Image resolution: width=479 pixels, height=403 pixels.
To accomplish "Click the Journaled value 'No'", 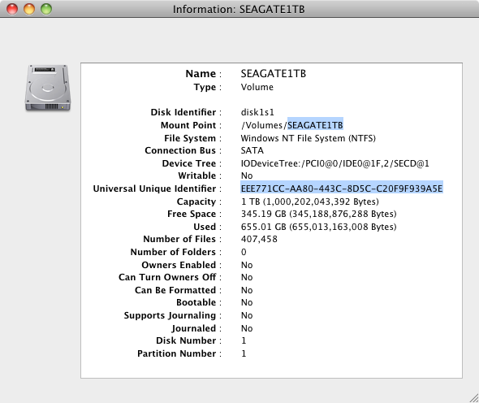I will (247, 328).
